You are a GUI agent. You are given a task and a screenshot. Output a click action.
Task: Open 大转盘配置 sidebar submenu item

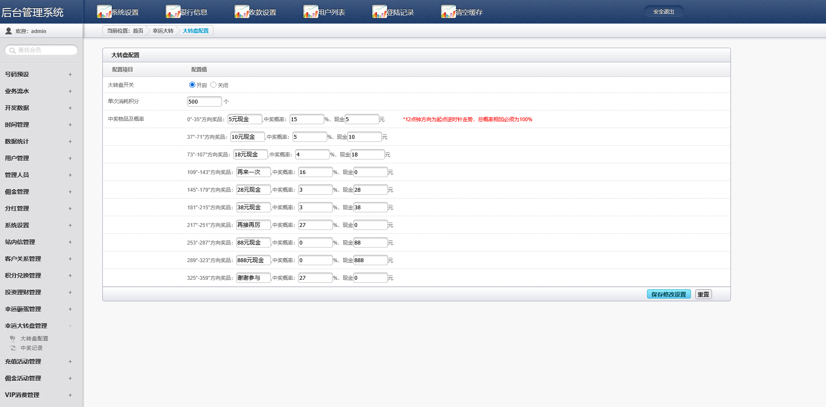click(34, 339)
